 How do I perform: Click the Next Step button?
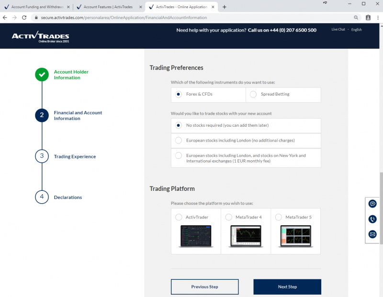click(x=287, y=287)
